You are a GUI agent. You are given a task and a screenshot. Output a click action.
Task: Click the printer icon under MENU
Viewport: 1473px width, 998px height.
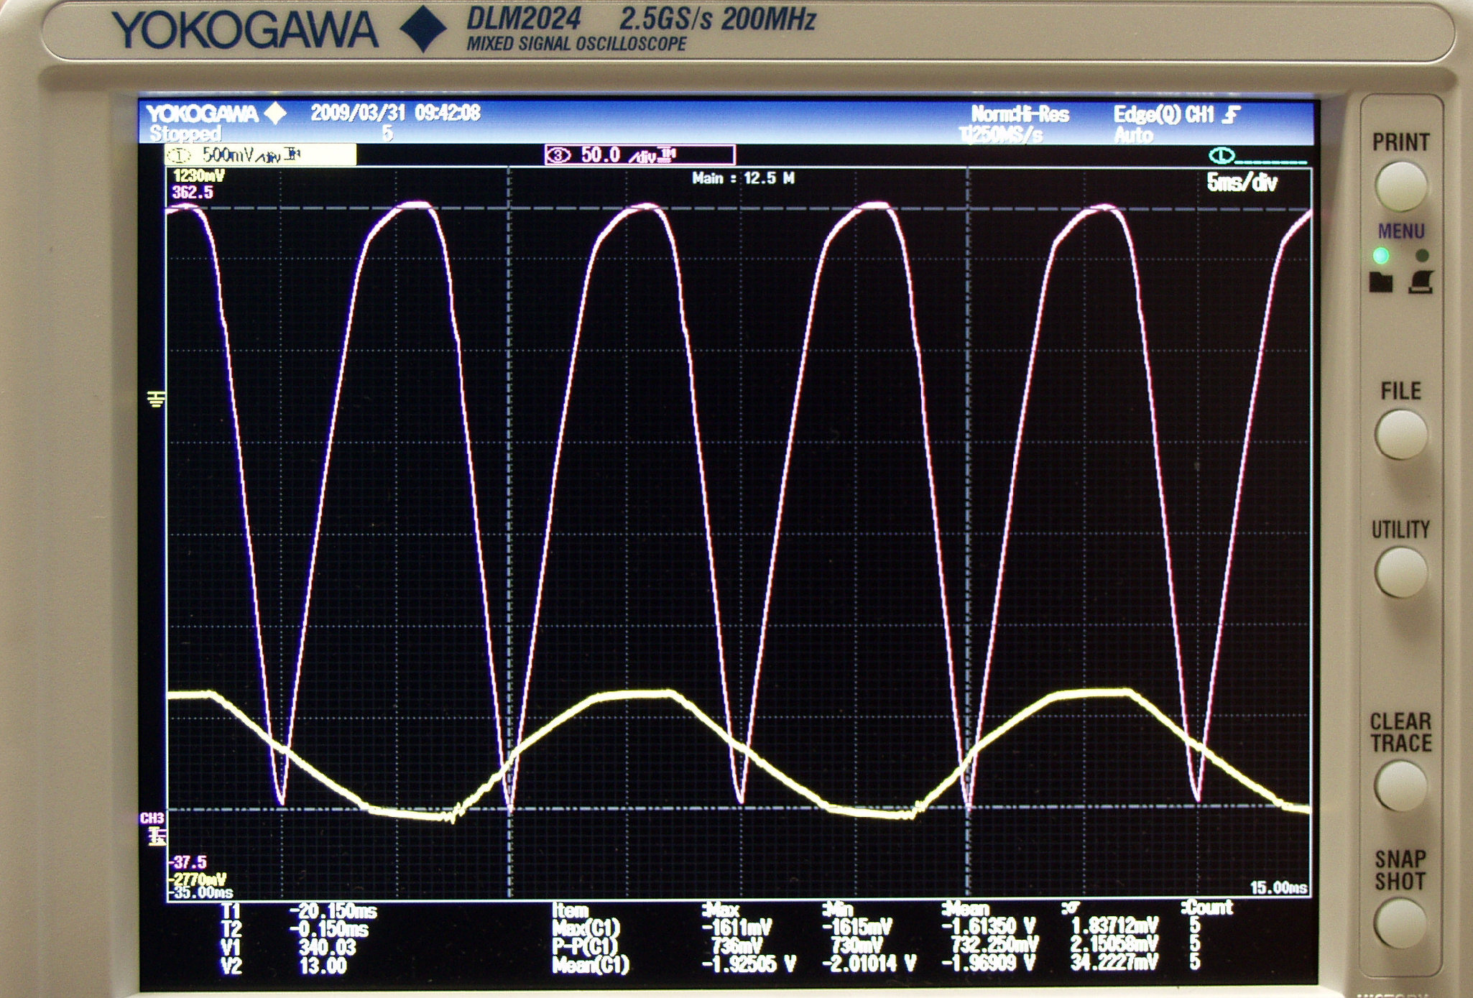point(1421,282)
